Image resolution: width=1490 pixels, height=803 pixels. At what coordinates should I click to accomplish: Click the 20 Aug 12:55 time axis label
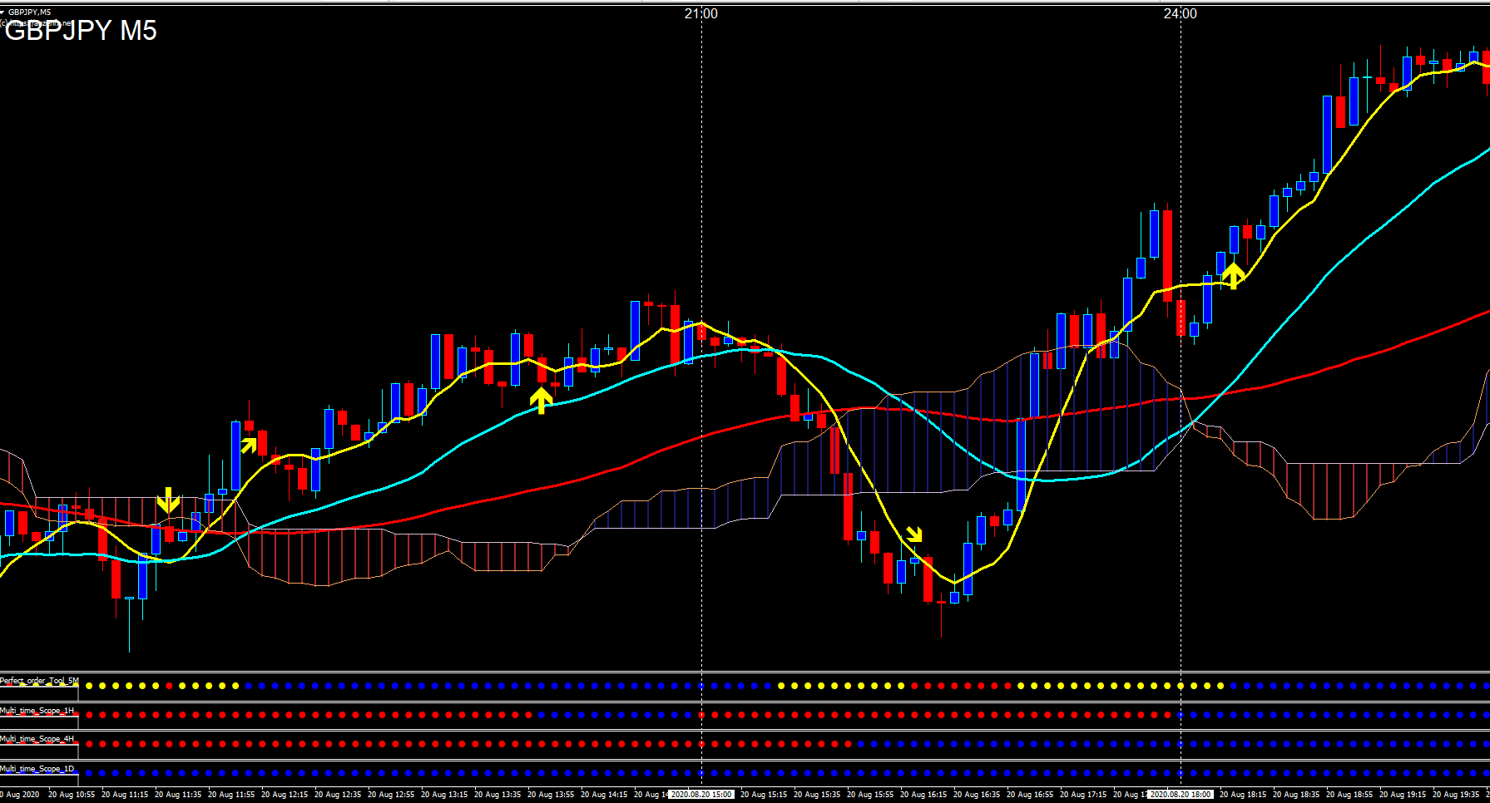(391, 795)
